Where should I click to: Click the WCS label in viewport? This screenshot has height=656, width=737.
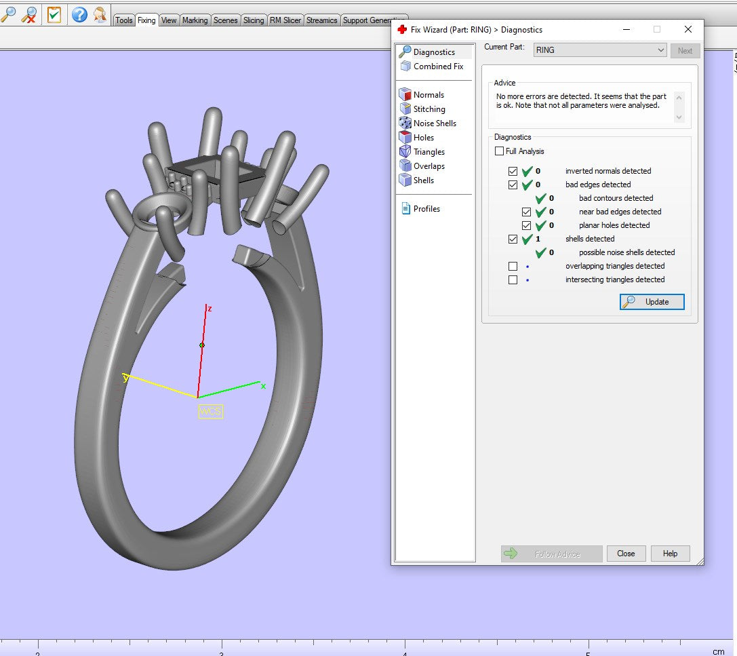click(x=210, y=411)
